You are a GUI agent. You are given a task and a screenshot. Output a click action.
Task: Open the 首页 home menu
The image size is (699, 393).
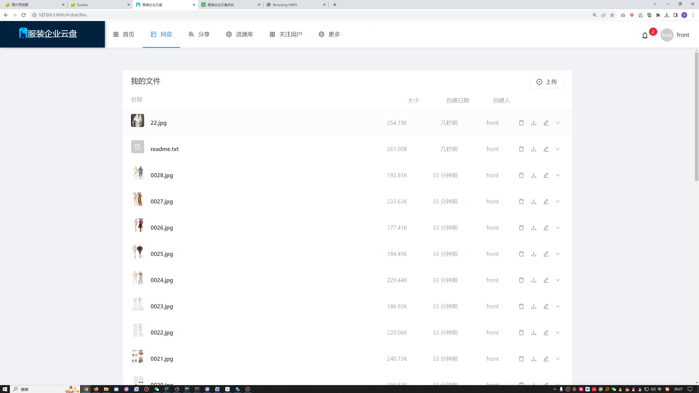[124, 34]
